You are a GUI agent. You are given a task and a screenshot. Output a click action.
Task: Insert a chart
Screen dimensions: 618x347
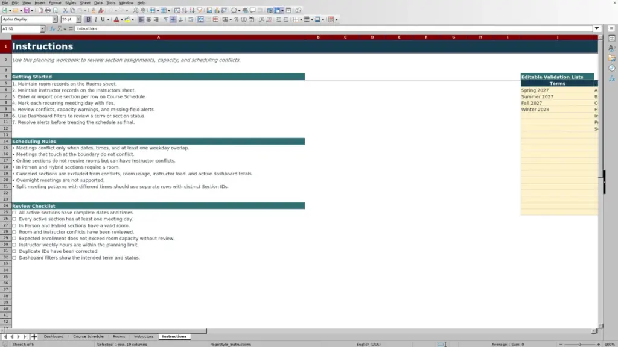pos(217,11)
